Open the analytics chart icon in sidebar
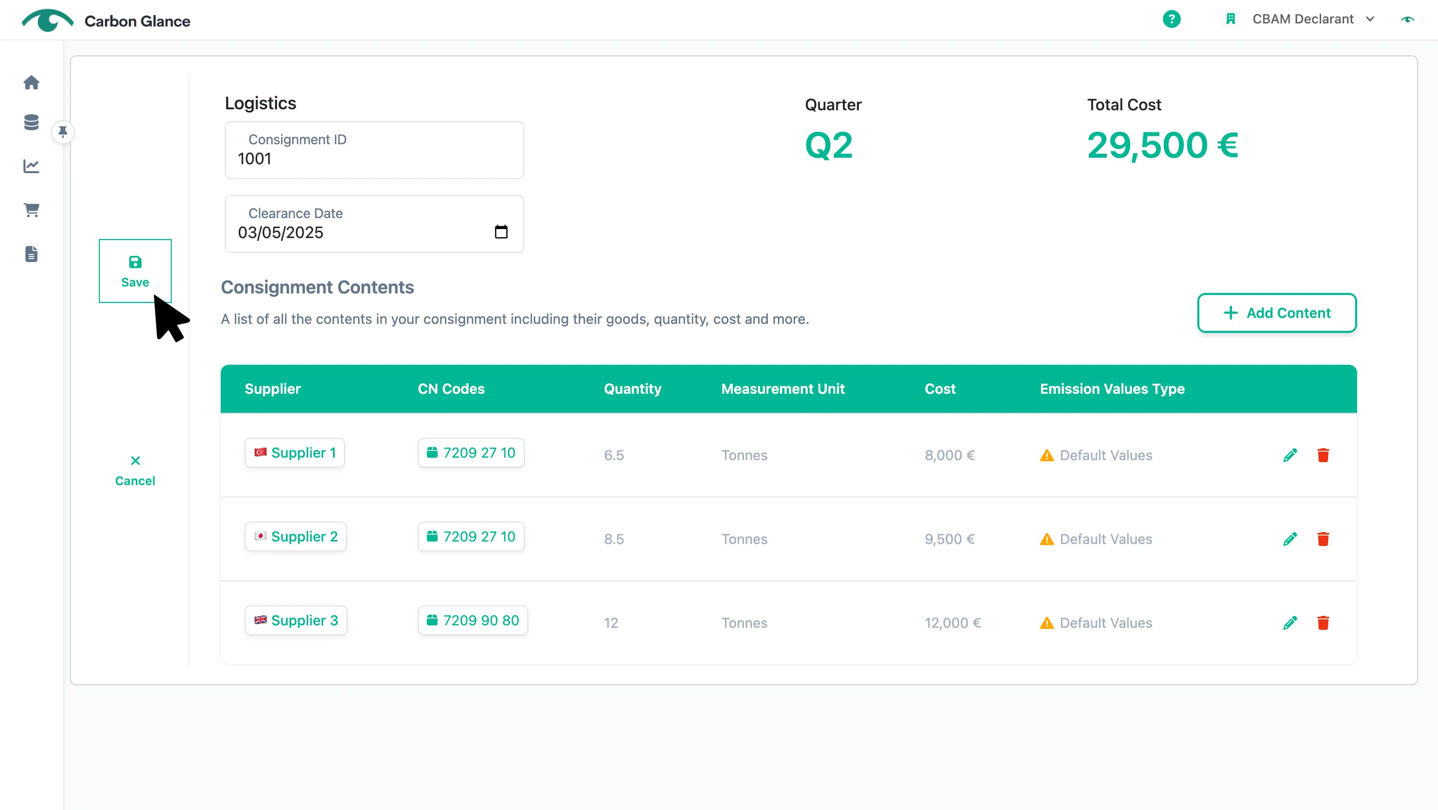 pos(31,166)
